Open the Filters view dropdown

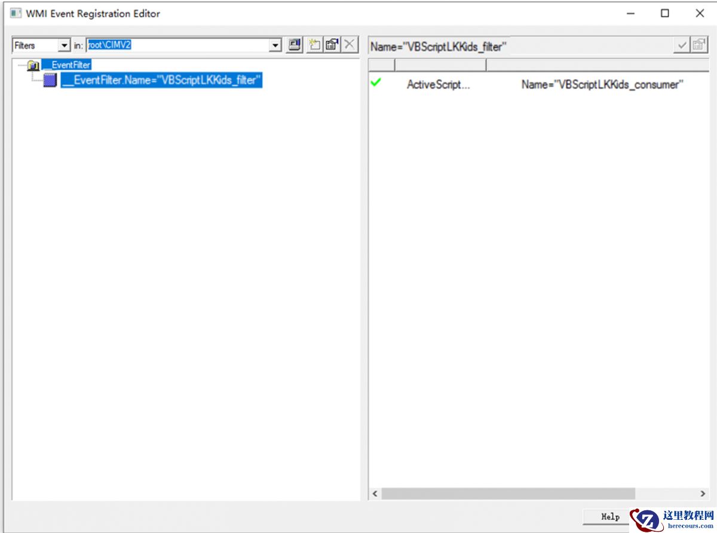point(65,45)
